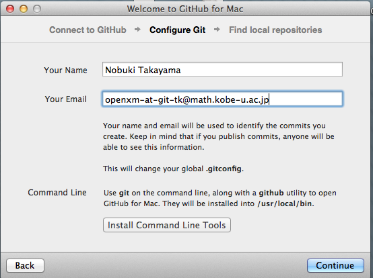Install Command Line Tools

[167, 225]
